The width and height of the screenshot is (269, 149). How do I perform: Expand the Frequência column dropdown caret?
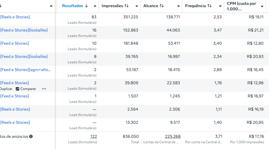point(220,6)
